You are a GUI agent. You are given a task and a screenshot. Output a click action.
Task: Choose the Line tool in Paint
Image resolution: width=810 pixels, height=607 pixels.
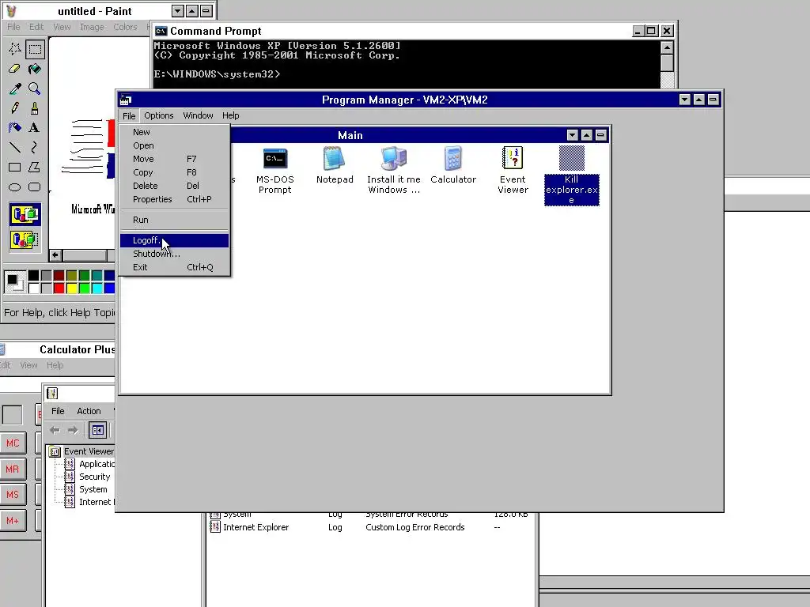click(x=15, y=148)
